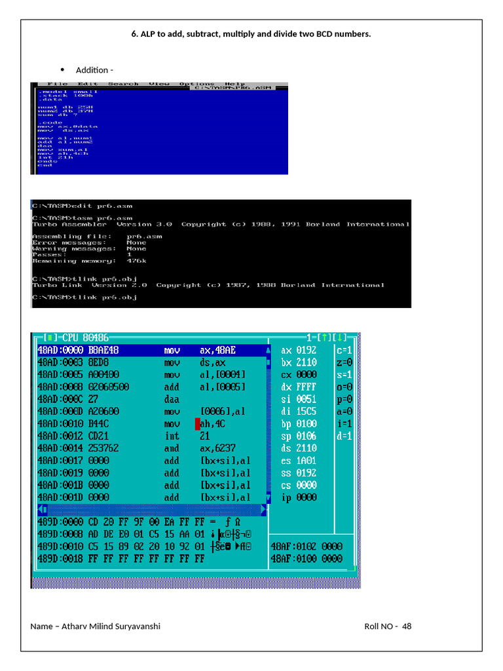This screenshot has height=671, width=503.
Task: Click stack entry 48AF:0100 0000
Action: [x=307, y=559]
